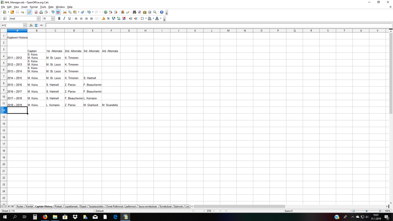Expand the Undo history dropdown
This screenshot has height=221, width=393.
click(93, 12)
